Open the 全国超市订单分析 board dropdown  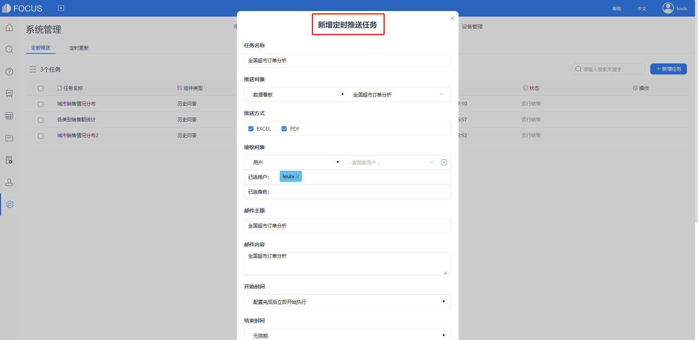(398, 95)
